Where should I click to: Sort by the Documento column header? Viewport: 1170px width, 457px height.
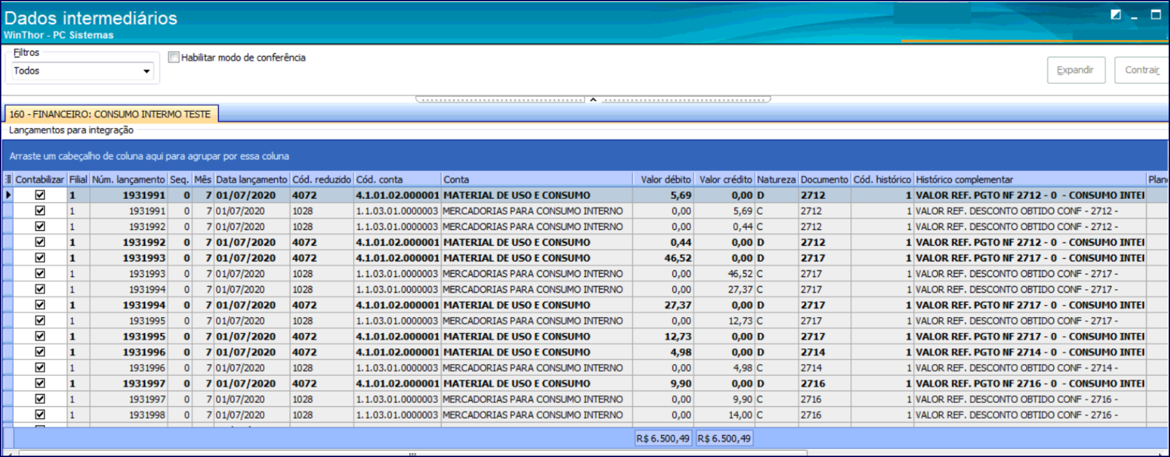click(824, 179)
